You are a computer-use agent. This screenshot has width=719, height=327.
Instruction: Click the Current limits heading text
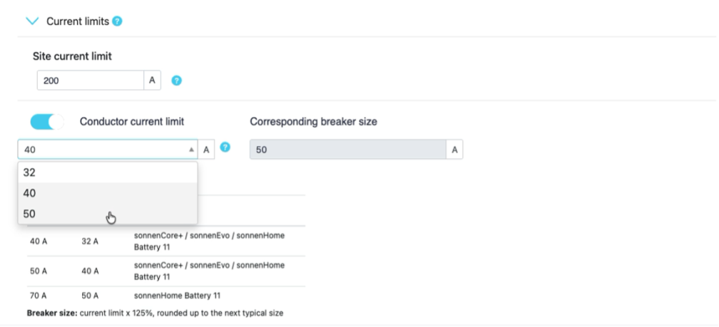tap(78, 22)
